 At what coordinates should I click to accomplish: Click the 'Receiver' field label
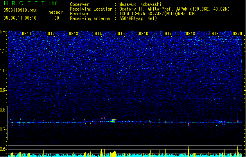pyautogui.click(x=79, y=14)
